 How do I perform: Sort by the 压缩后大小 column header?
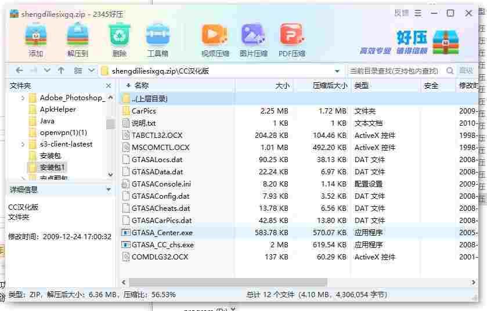tap(322, 86)
